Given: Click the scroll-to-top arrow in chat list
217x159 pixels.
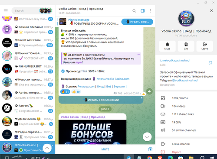Looking at the screenshot, I should point(47,148).
